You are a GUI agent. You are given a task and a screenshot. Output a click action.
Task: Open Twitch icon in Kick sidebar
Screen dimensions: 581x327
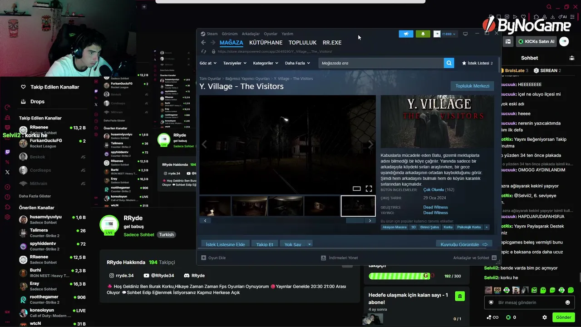tap(7, 152)
